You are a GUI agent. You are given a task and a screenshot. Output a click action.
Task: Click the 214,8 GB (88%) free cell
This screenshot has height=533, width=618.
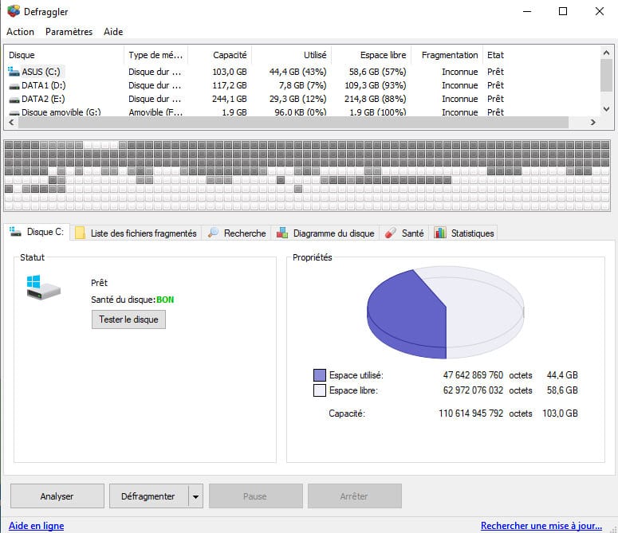376,99
